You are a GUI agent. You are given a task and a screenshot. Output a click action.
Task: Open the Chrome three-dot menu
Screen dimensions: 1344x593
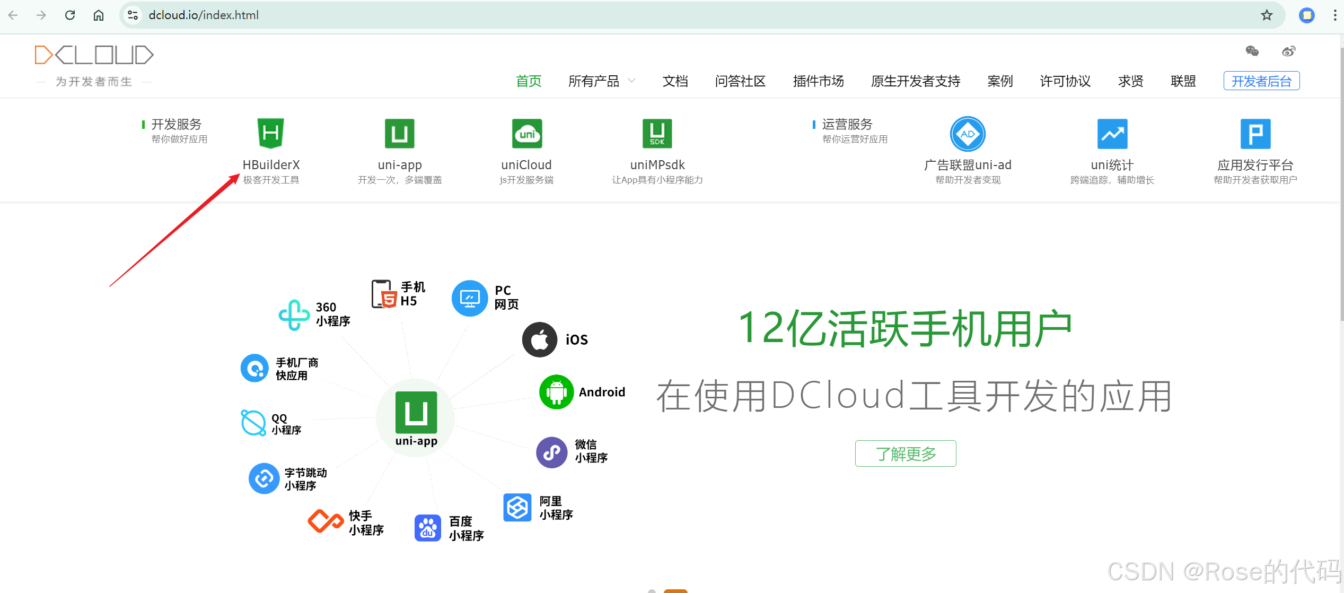1334,15
